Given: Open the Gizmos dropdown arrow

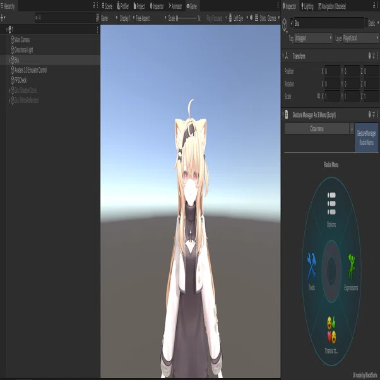Looking at the screenshot, I should tap(279, 18).
